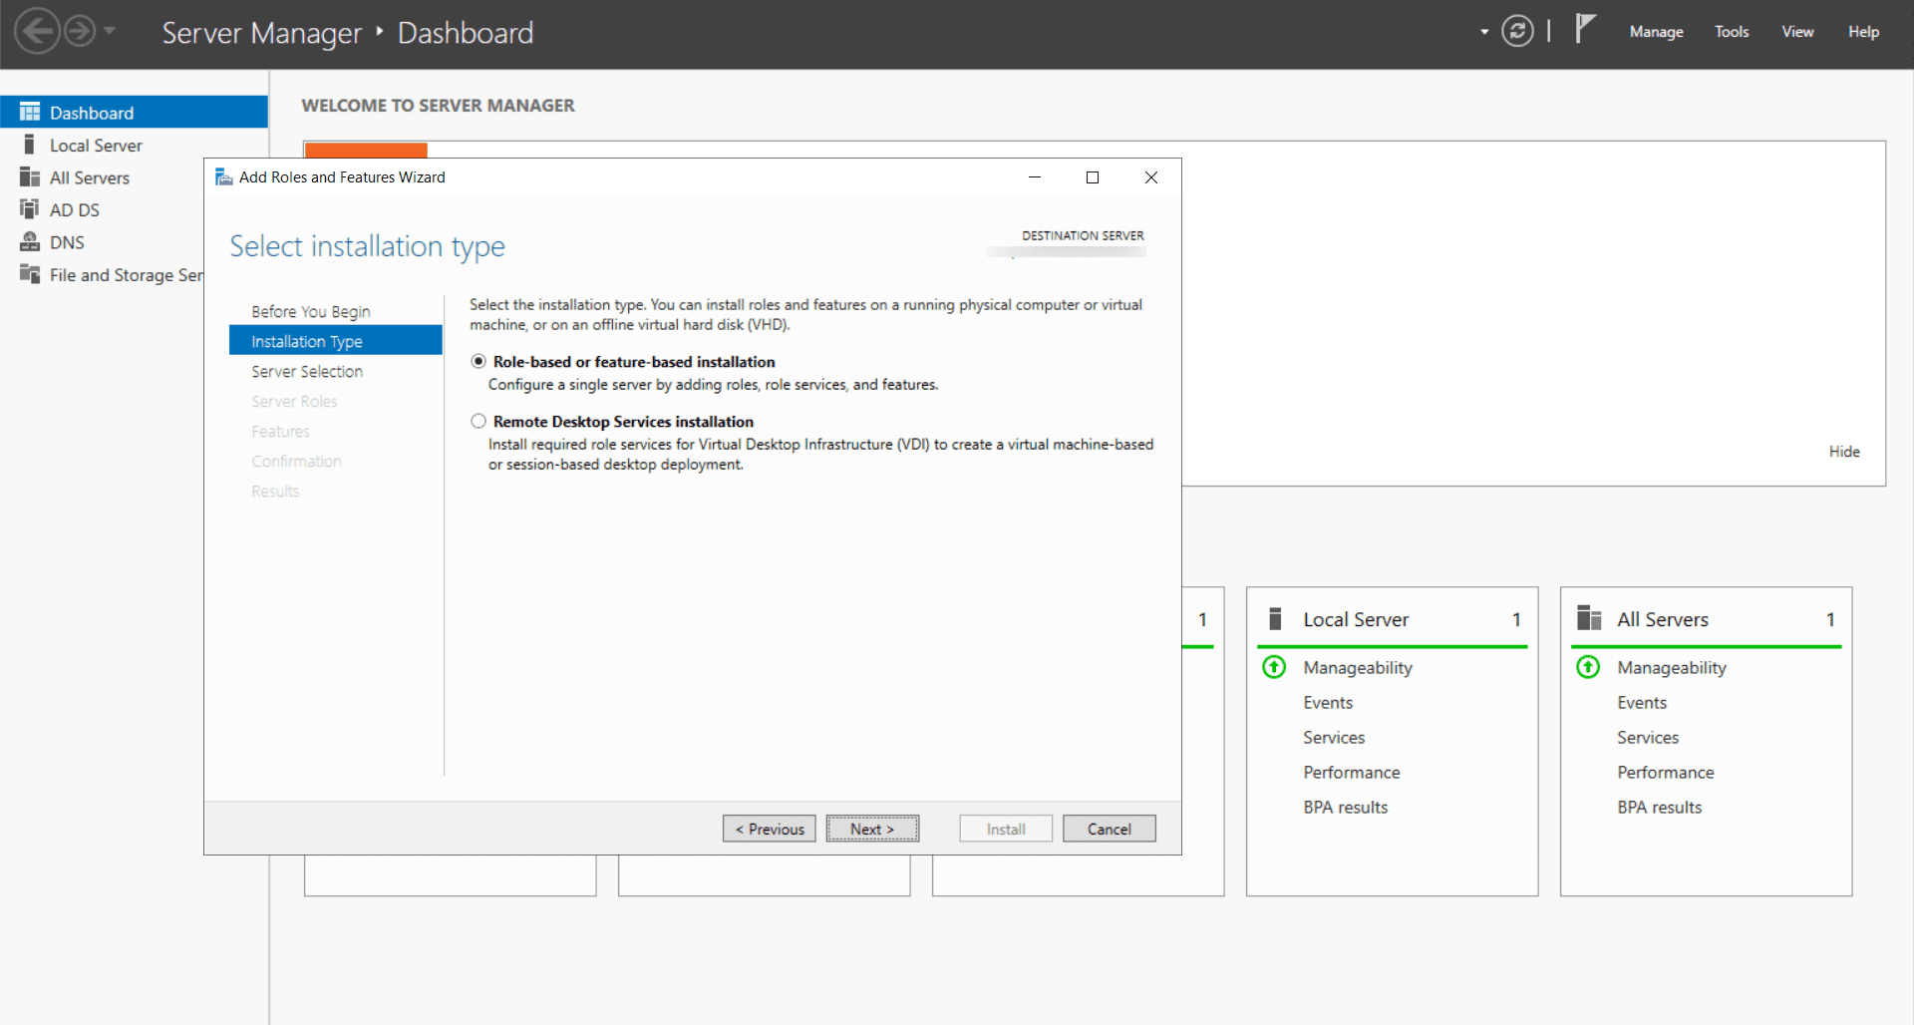The height and width of the screenshot is (1025, 1914).
Task: Open Services in Local Server tile
Action: tap(1334, 738)
